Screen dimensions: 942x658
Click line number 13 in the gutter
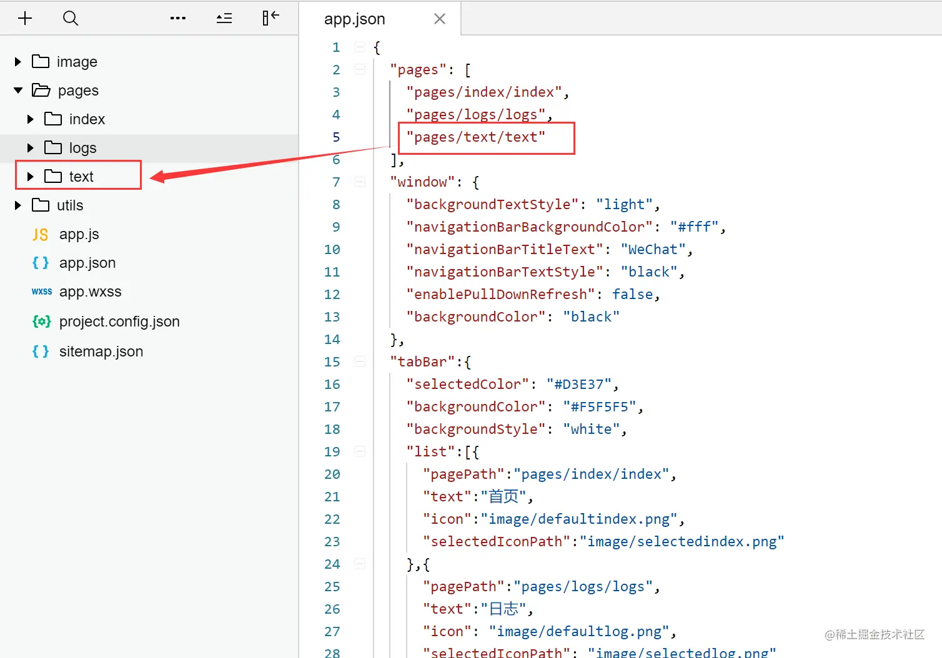tap(332, 317)
